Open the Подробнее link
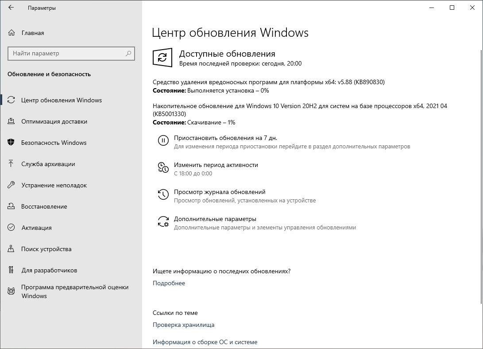Screen dimensions: 483x349 point(169,283)
